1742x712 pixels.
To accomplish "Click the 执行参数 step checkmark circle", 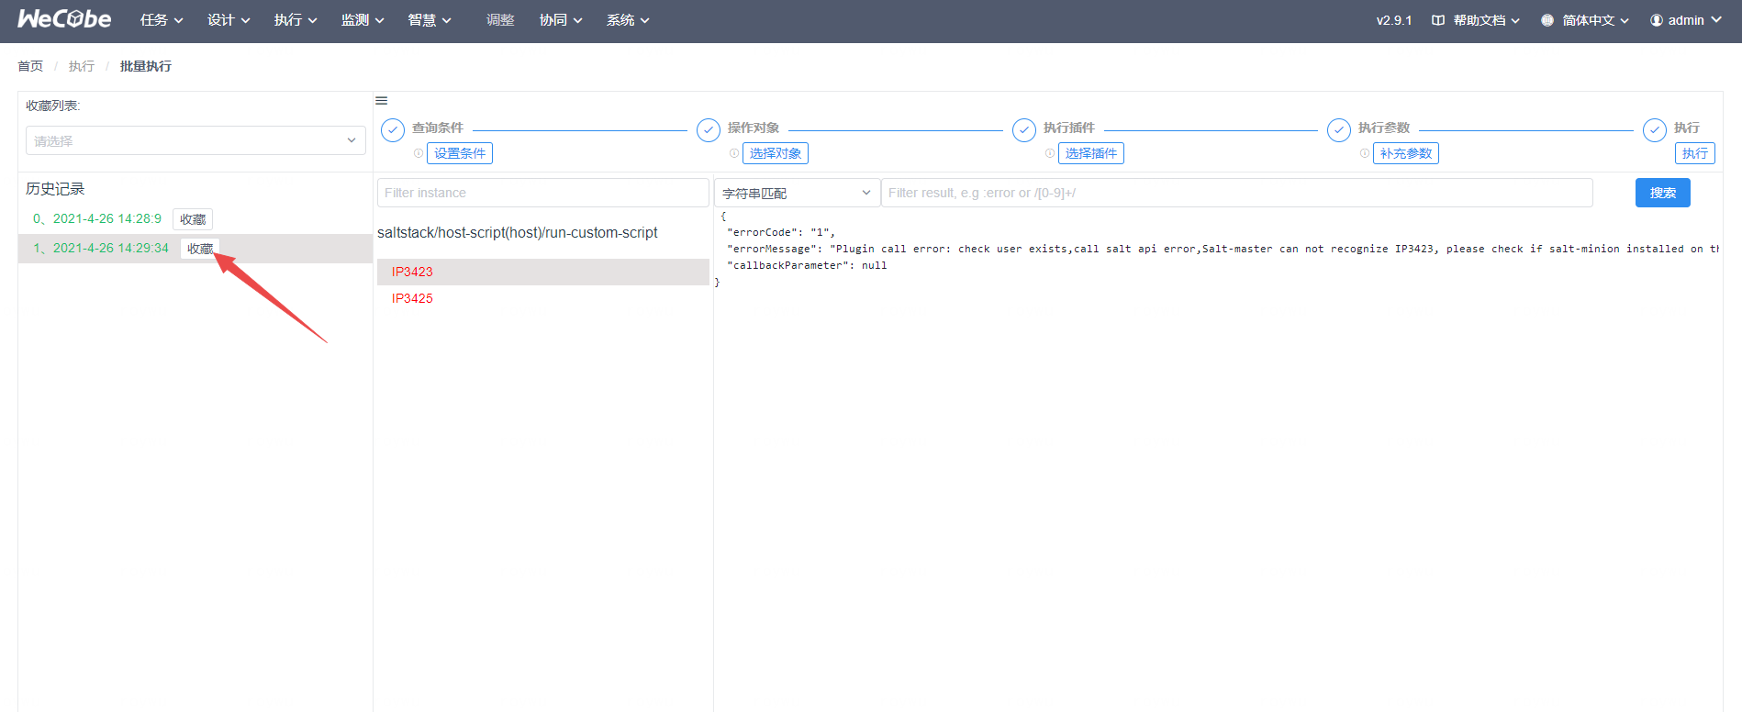I will pos(1339,130).
